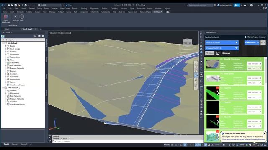
Task: Switch MODEL space button in status bar
Action: (167, 145)
